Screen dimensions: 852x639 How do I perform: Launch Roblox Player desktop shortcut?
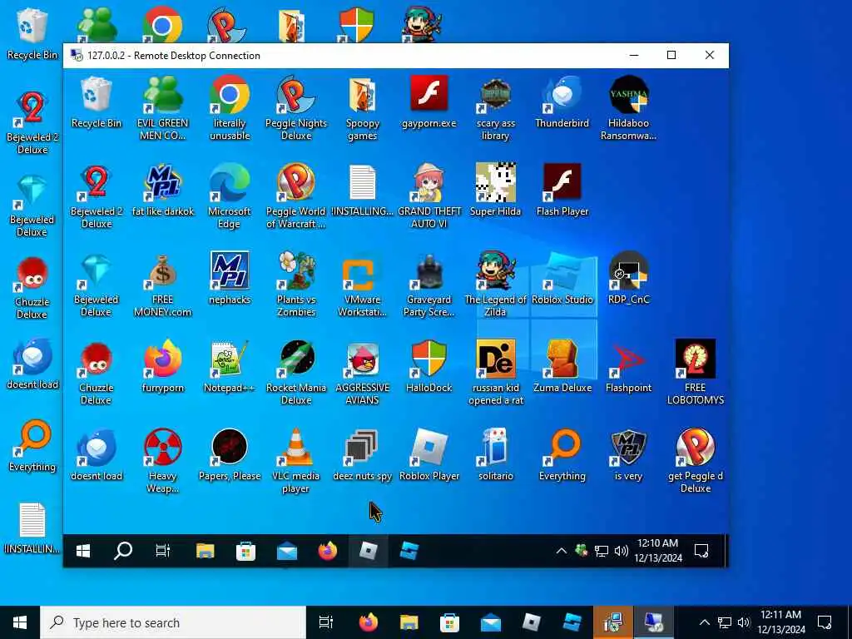click(428, 447)
